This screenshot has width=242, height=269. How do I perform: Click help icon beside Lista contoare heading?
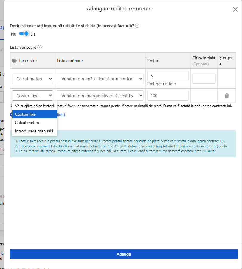pyautogui.click(x=40, y=47)
